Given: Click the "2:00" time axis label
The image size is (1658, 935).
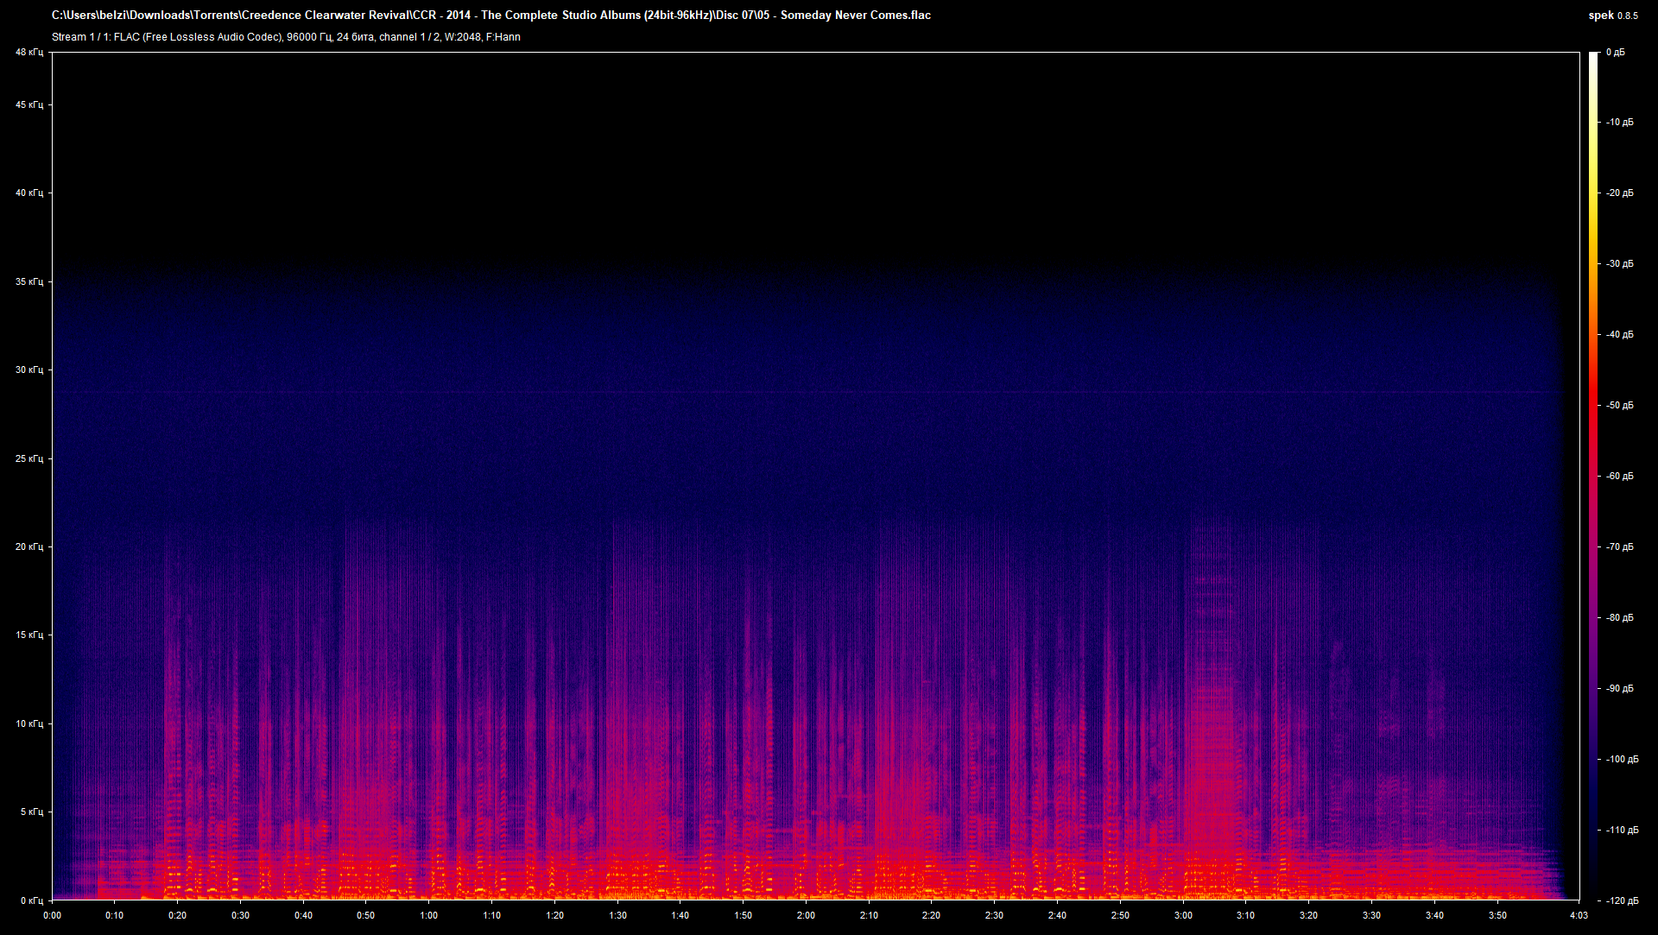Looking at the screenshot, I should (807, 915).
